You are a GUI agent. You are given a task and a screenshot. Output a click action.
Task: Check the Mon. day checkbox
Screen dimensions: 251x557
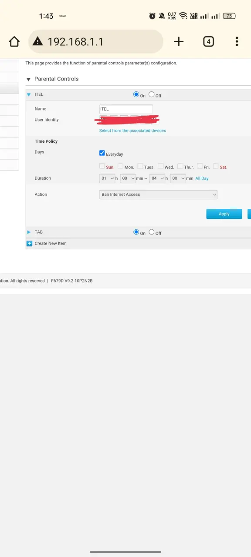[121, 166]
